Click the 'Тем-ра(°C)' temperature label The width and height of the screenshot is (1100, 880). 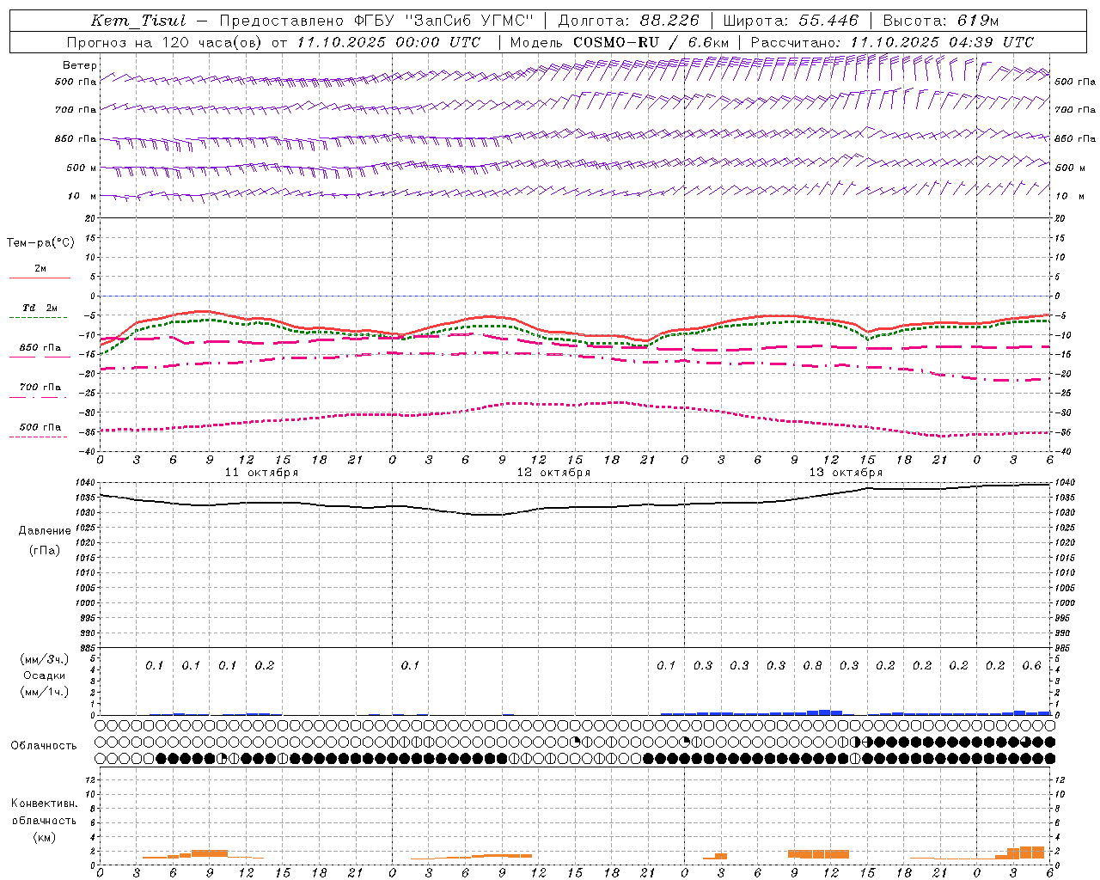(40, 243)
